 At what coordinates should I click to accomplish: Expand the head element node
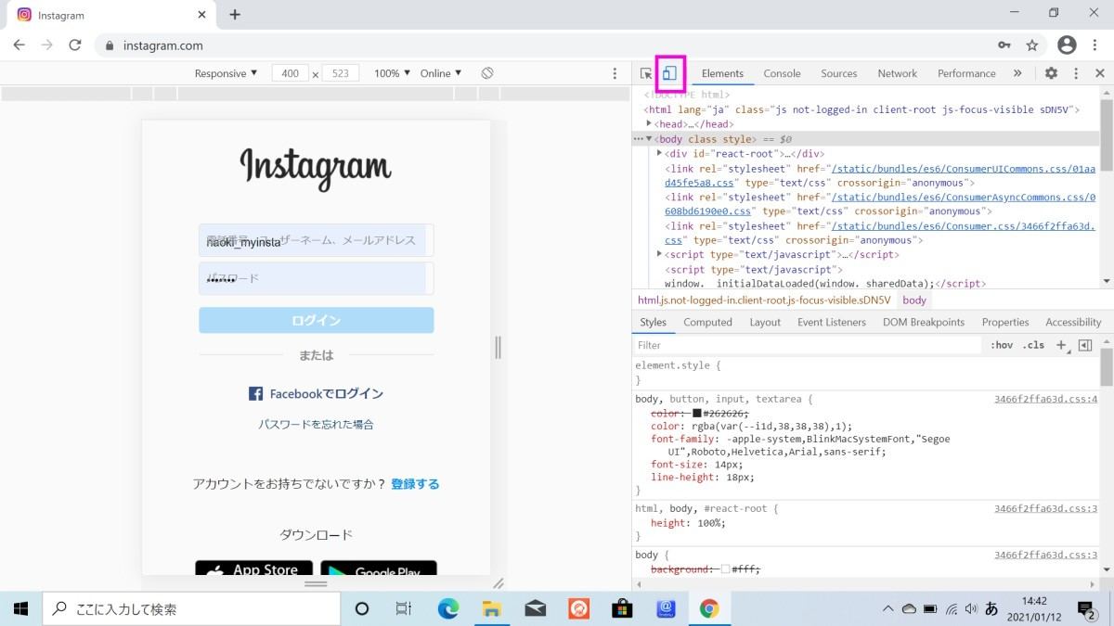click(x=650, y=123)
